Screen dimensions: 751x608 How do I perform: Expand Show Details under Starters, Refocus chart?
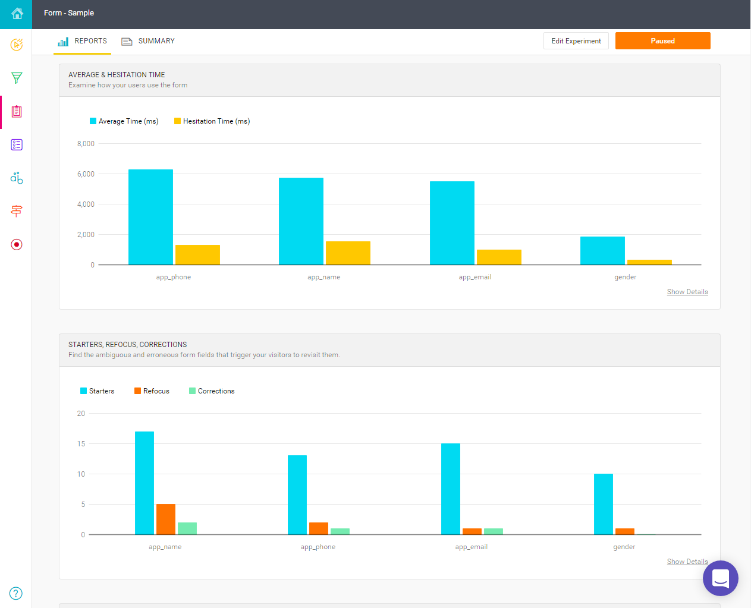coord(687,562)
